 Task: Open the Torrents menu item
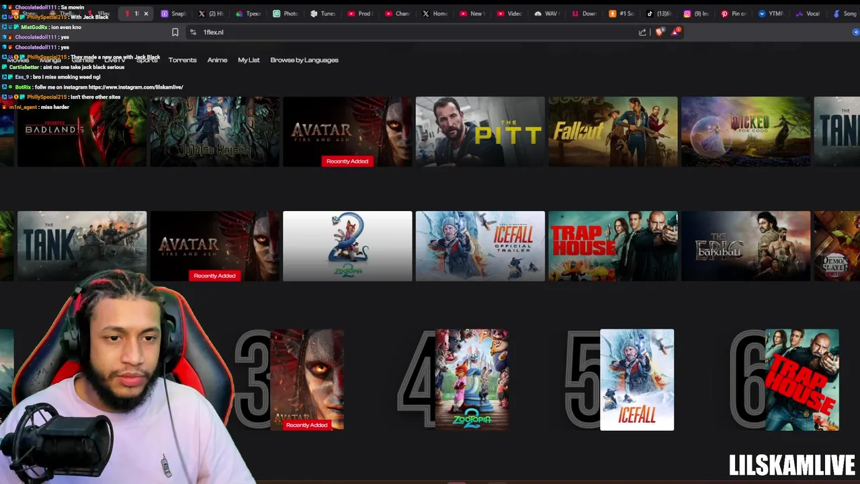182,60
